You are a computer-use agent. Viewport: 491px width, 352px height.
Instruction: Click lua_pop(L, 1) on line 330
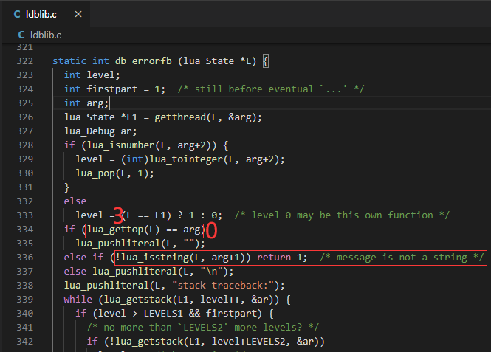[x=114, y=173]
